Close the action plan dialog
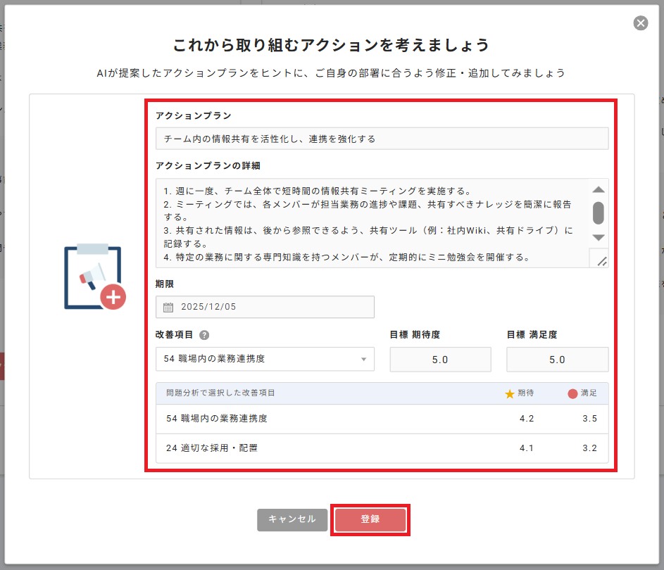 click(x=640, y=23)
